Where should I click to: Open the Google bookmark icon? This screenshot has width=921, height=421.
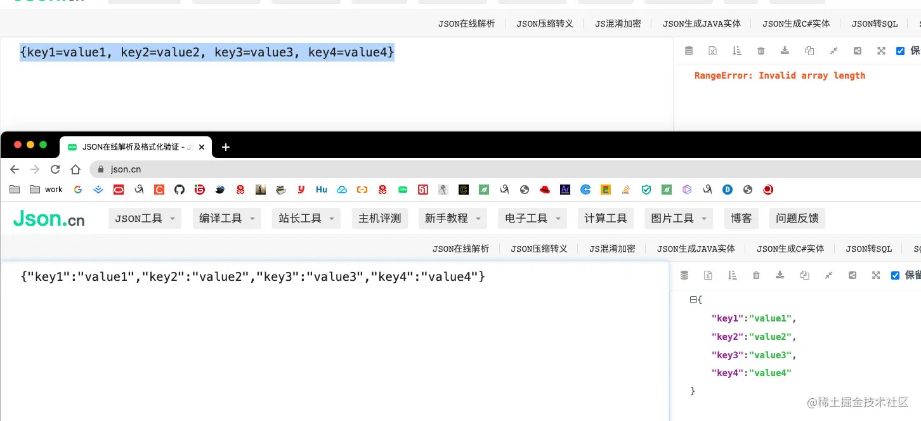coord(78,189)
